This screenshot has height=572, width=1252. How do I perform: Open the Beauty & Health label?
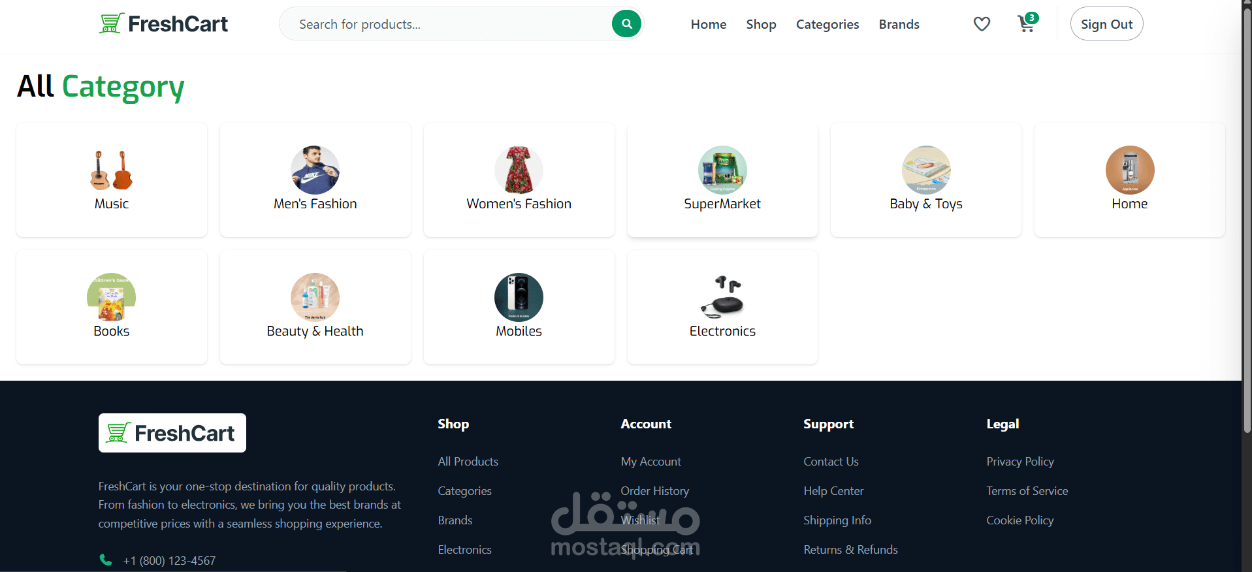pos(315,331)
